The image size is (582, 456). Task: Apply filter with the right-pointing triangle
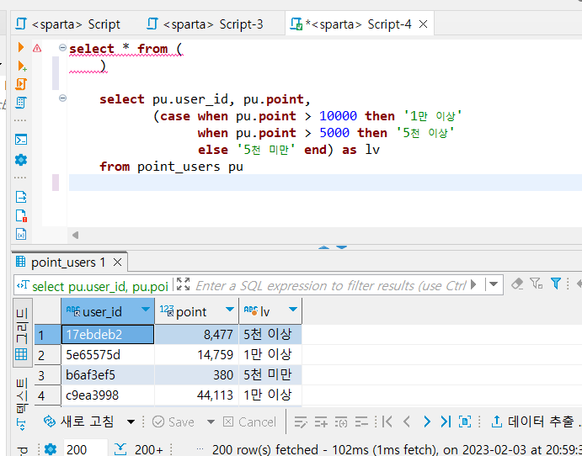coord(473,284)
